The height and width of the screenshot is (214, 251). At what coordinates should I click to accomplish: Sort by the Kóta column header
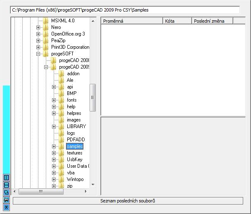pos(177,21)
